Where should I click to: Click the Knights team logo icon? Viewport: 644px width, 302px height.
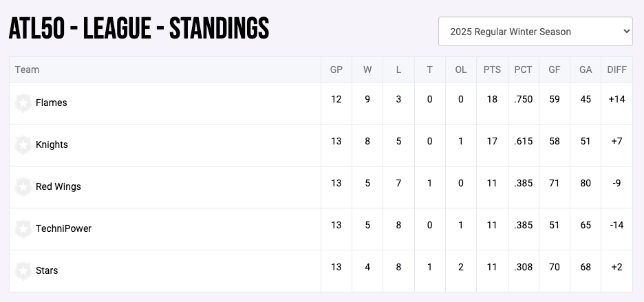23,145
